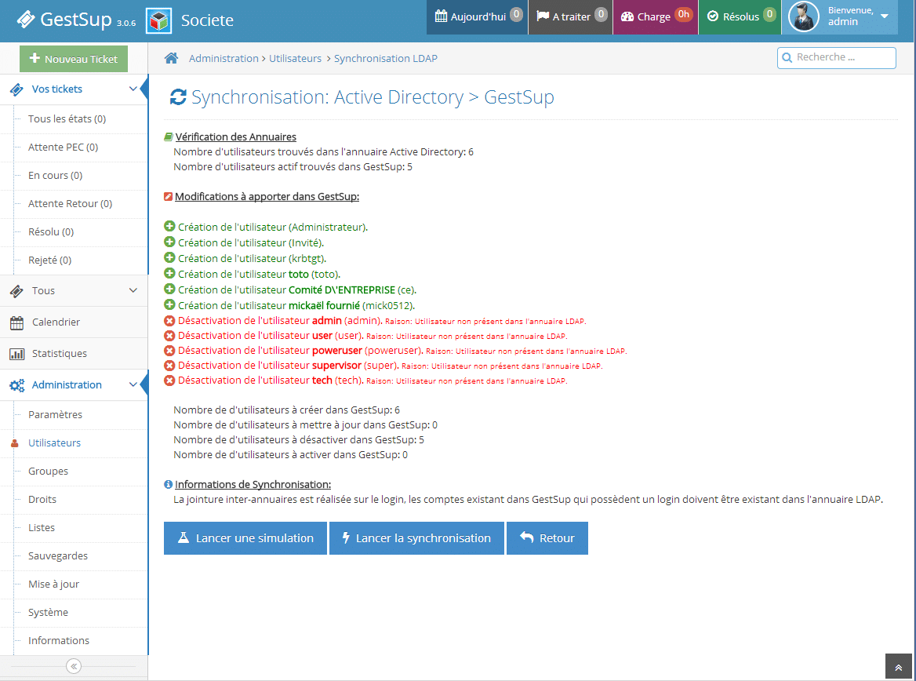Open Statistiques from sidebar
916x681 pixels.
pos(74,354)
